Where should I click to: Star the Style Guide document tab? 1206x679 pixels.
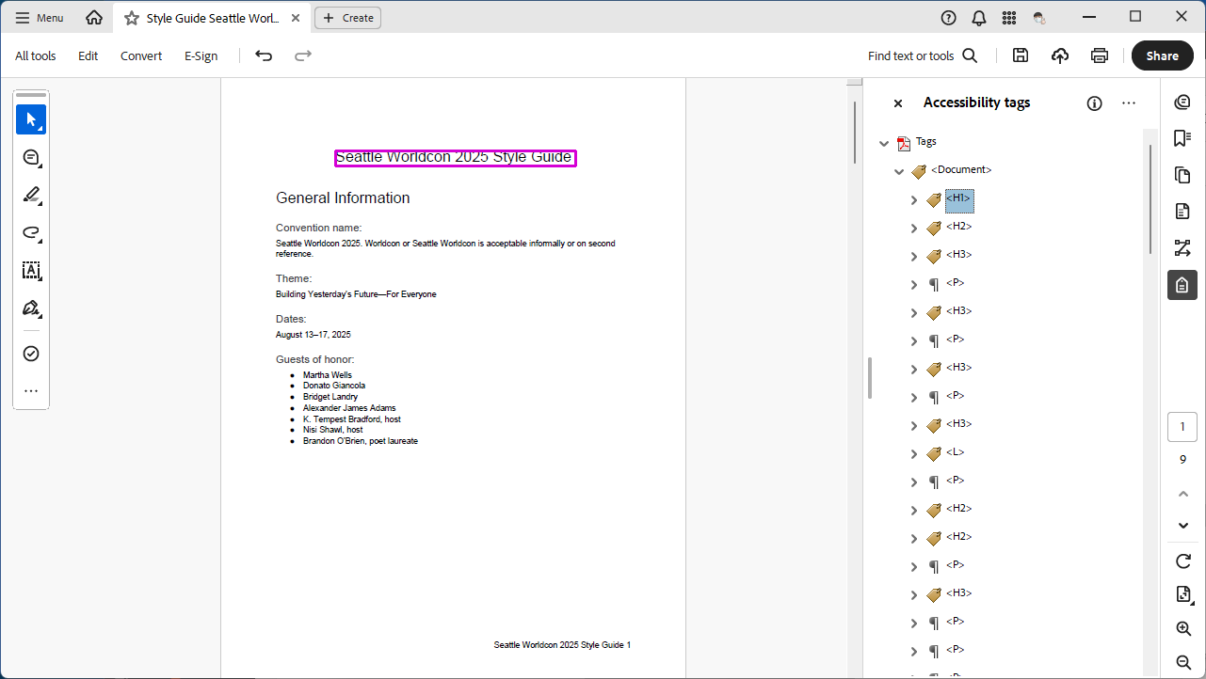click(x=132, y=18)
